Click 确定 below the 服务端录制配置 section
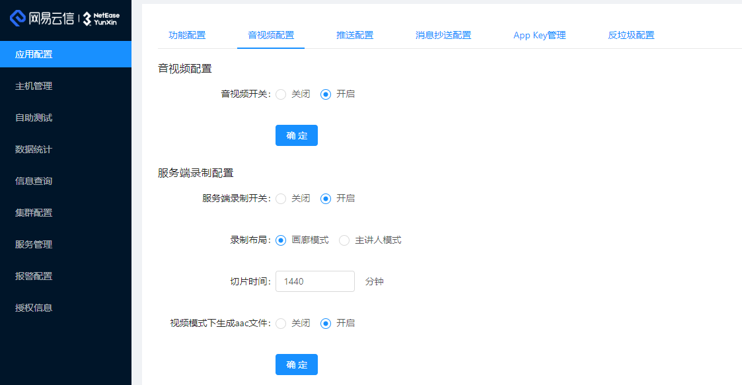The height and width of the screenshot is (385, 742). [296, 365]
